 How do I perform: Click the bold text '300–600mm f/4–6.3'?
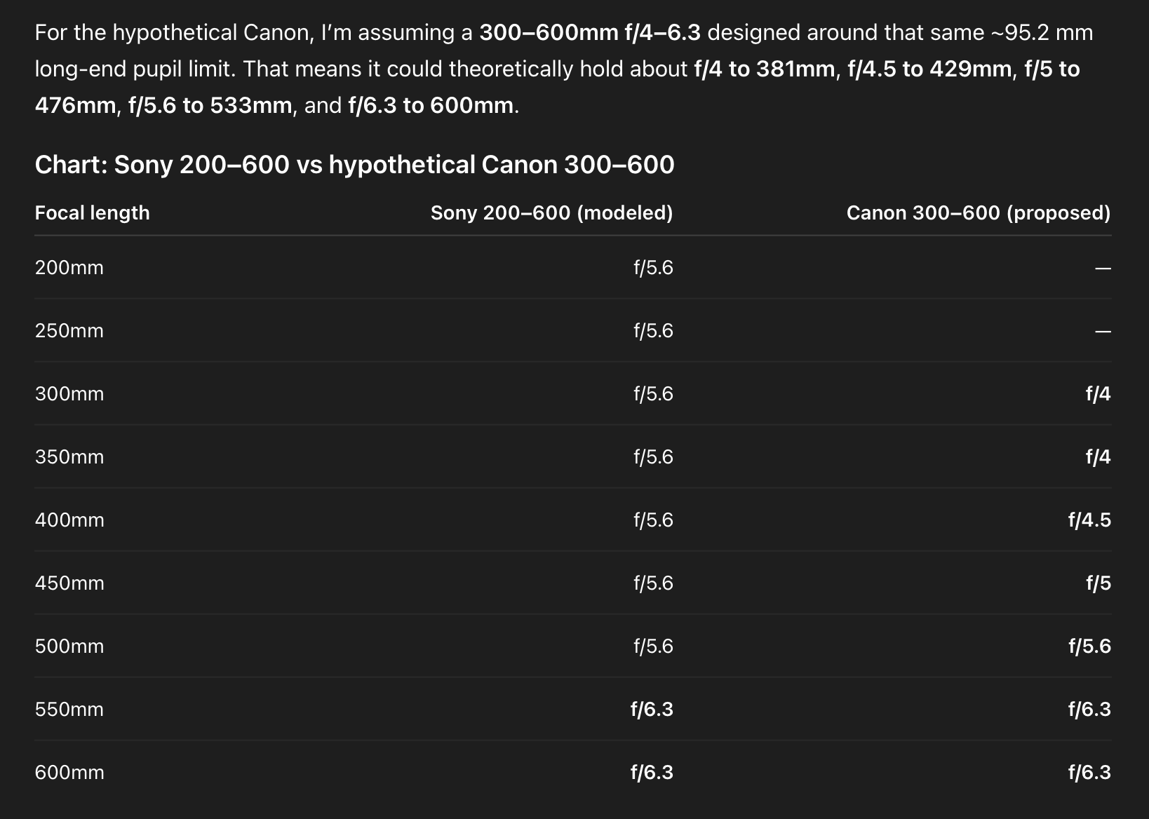coord(589,33)
